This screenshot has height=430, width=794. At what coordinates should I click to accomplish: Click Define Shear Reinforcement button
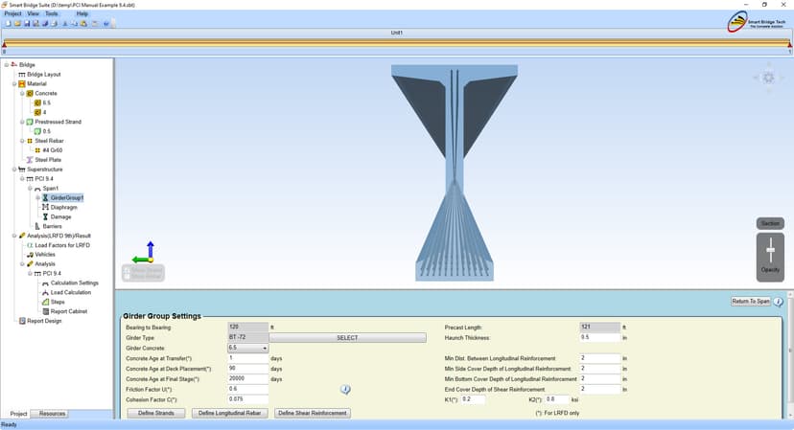coord(313,414)
